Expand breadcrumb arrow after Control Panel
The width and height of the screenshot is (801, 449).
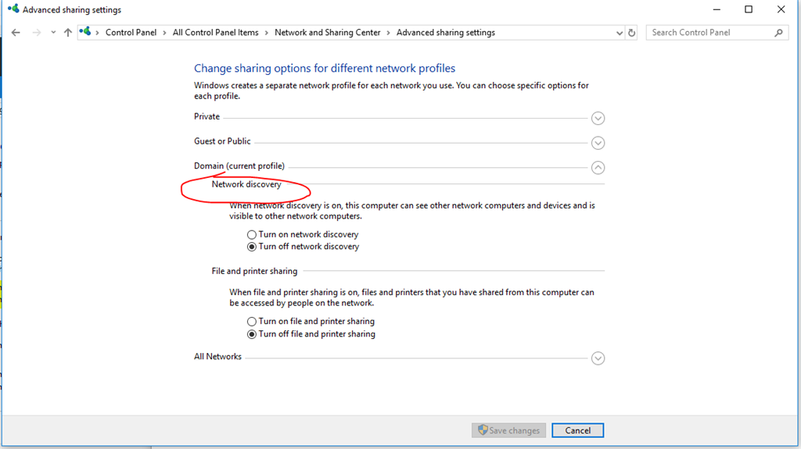tap(164, 33)
